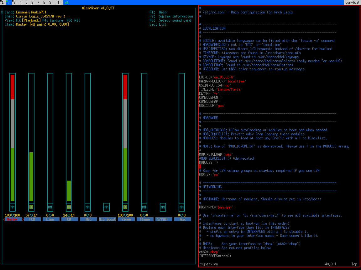Toggle mute on the Master channel
This screenshot has width=361, height=270.
point(13,207)
